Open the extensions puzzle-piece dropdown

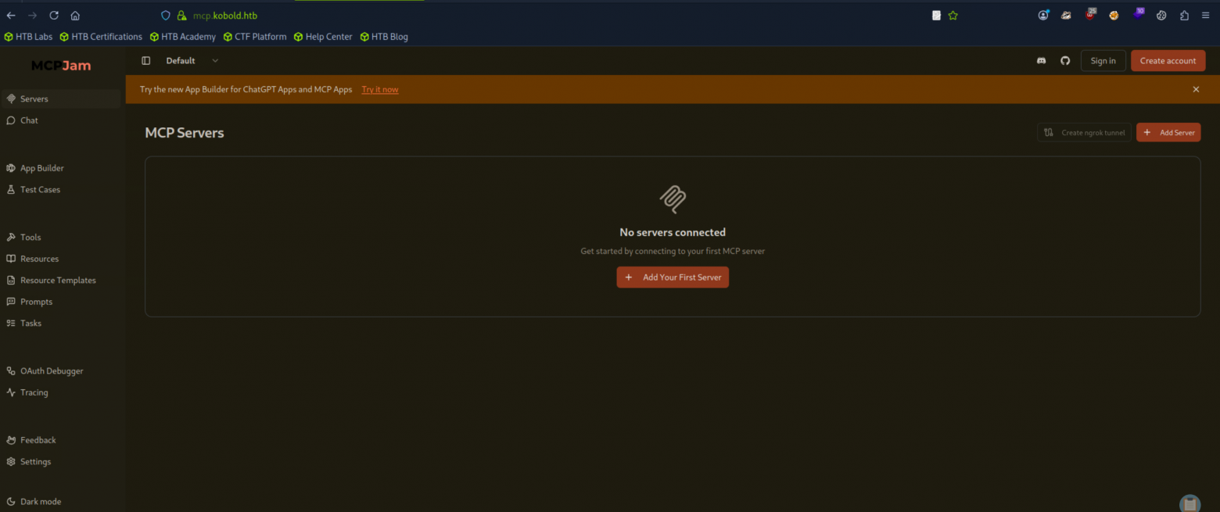1184,15
